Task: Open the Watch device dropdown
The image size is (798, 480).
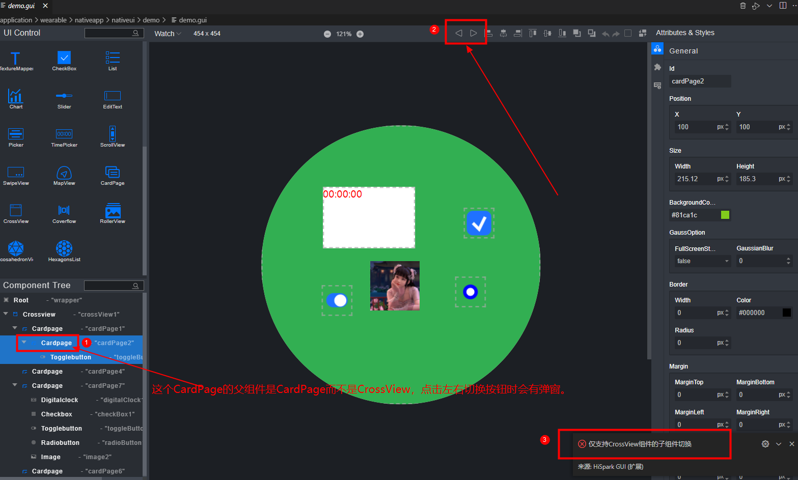Action: click(168, 34)
